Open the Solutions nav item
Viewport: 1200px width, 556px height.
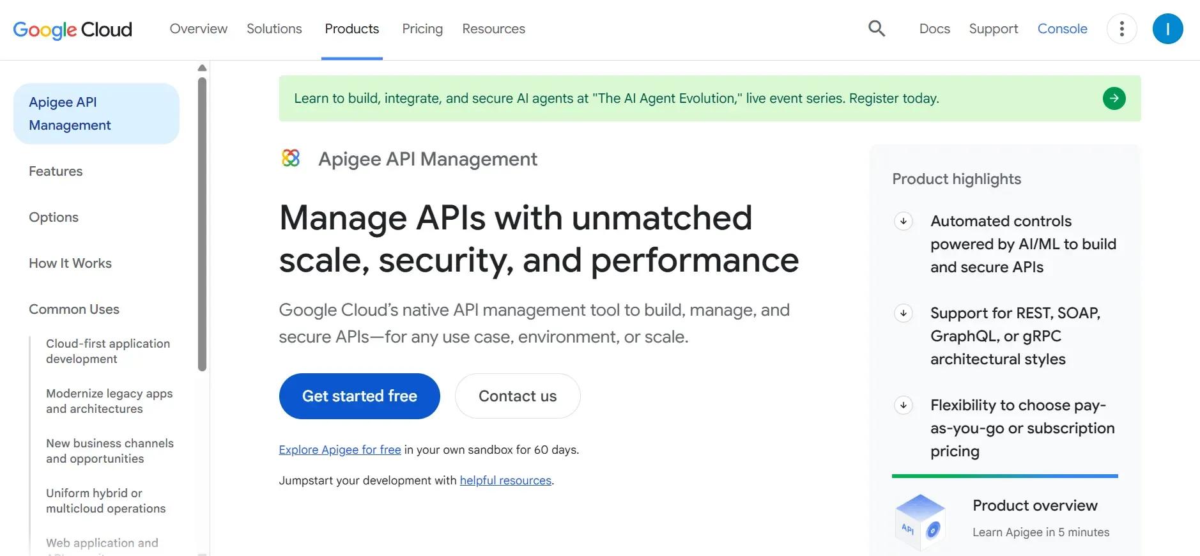coord(274,29)
